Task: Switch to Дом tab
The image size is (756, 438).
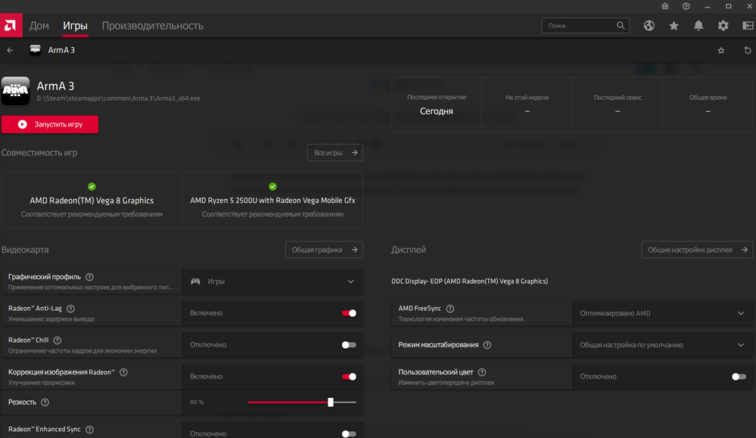Action: click(x=39, y=26)
